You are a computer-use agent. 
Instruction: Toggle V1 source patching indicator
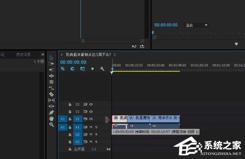click(62, 119)
